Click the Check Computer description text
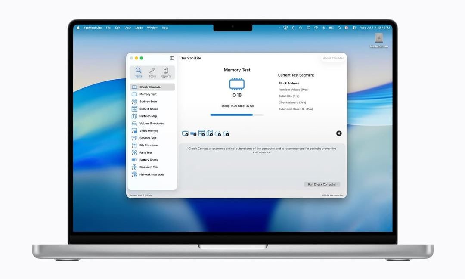 pos(262,150)
